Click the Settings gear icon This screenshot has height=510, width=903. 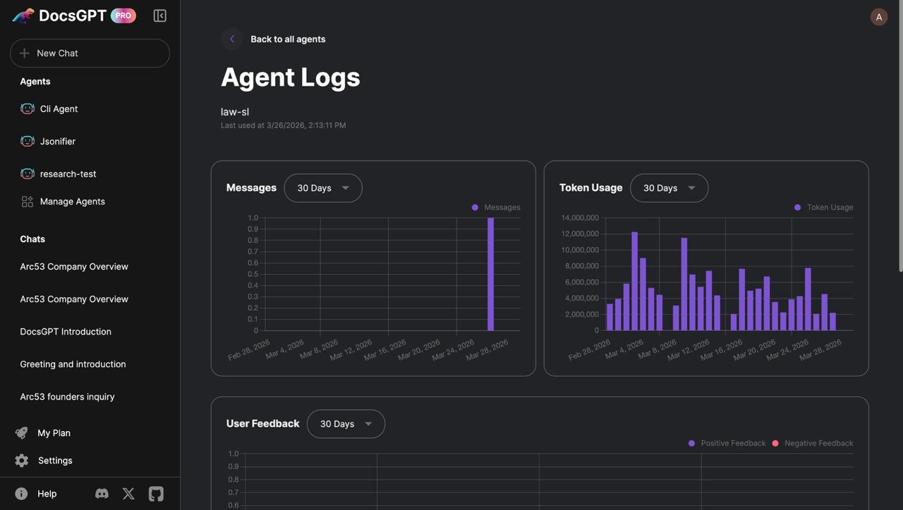22,460
